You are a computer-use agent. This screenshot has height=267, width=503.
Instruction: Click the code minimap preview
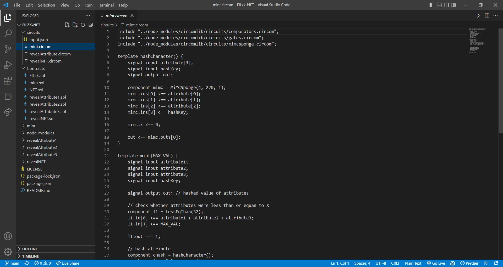click(477, 41)
